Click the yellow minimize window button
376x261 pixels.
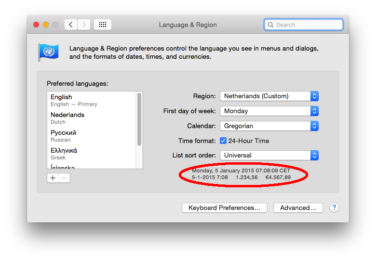46,25
